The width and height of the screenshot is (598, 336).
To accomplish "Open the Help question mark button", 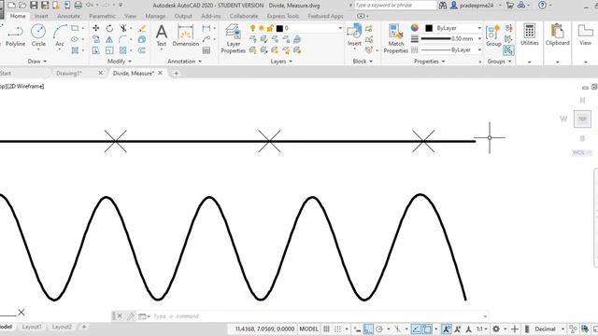I will pyautogui.click(x=542, y=6).
